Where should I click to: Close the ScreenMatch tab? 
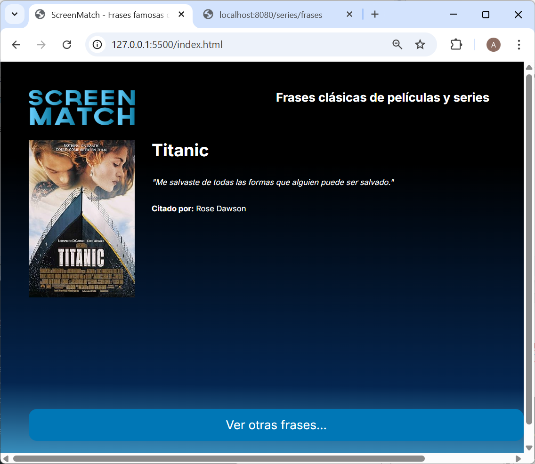point(181,14)
